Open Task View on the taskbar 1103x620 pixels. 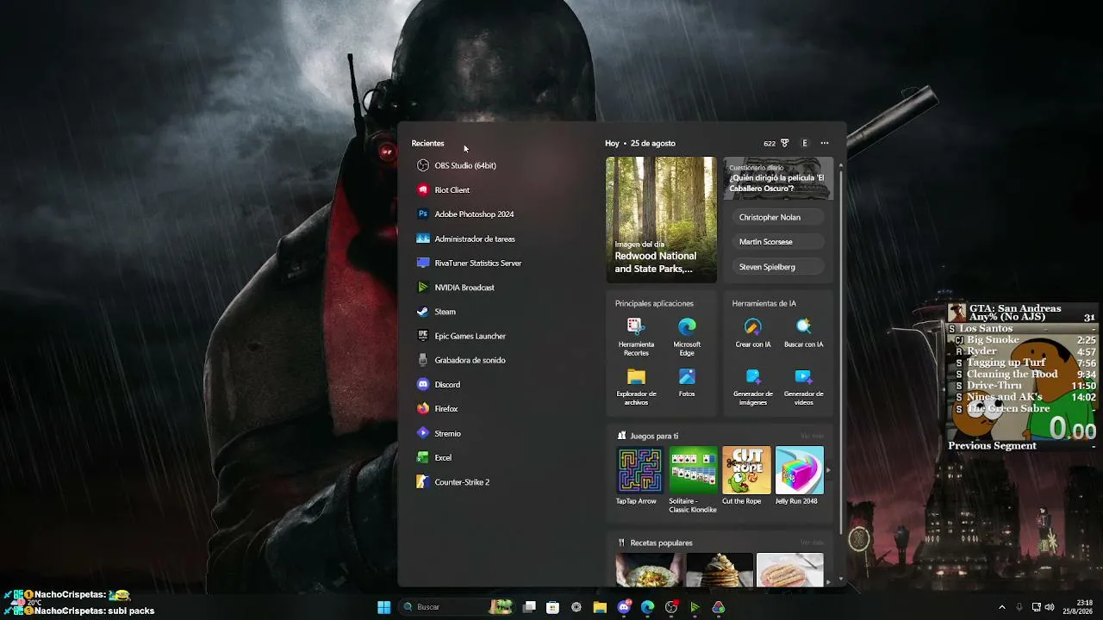(529, 607)
